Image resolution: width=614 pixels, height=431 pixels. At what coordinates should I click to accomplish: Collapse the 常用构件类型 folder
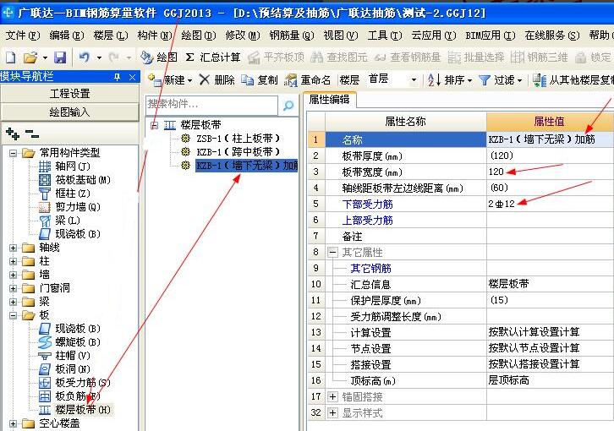(14, 153)
